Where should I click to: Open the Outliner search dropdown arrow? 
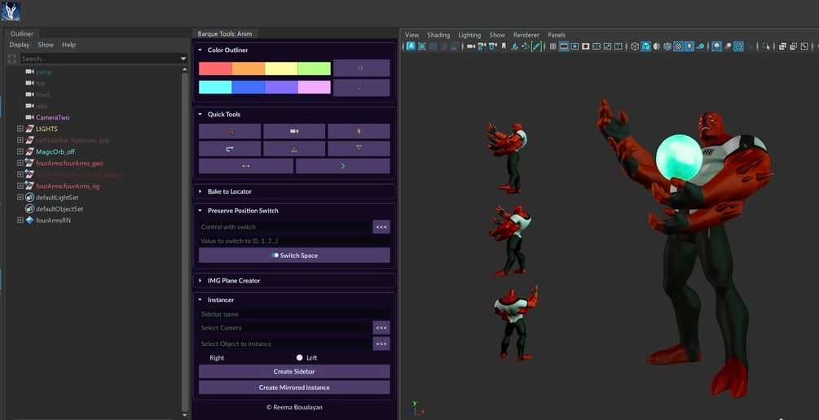click(x=183, y=59)
